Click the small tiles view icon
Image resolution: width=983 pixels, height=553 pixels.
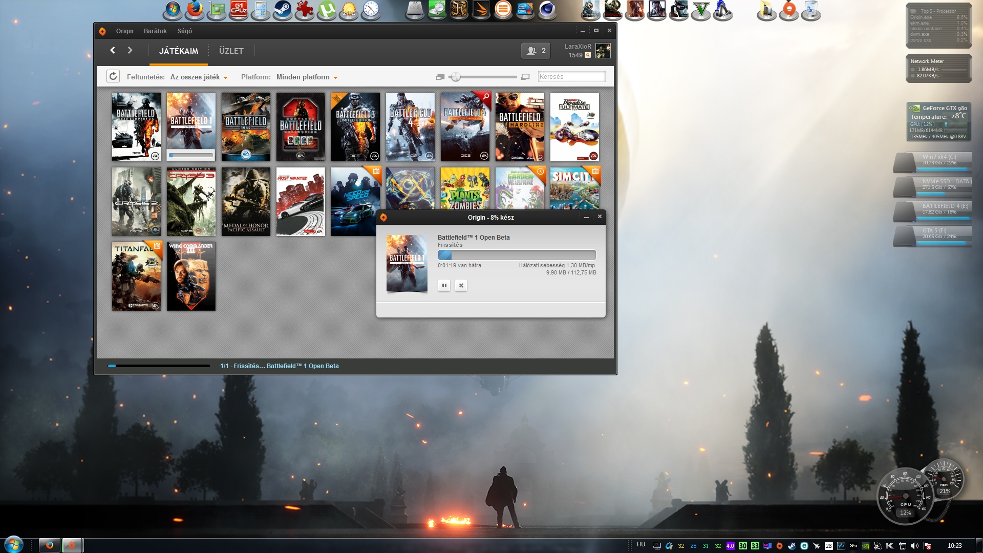coord(440,77)
